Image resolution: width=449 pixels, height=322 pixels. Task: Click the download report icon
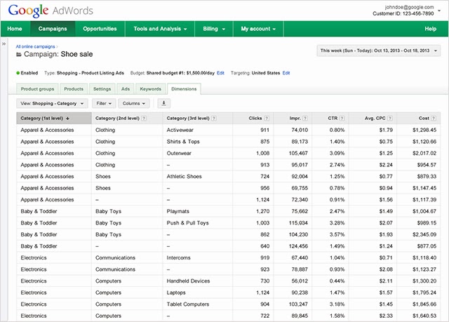(163, 103)
